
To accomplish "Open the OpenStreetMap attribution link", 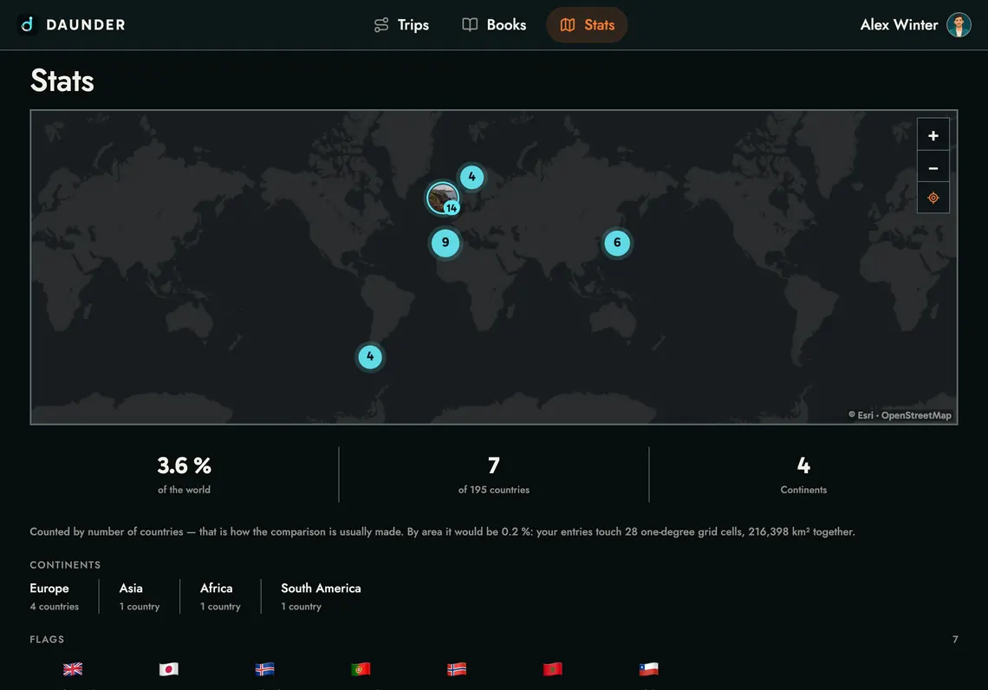I will point(916,415).
